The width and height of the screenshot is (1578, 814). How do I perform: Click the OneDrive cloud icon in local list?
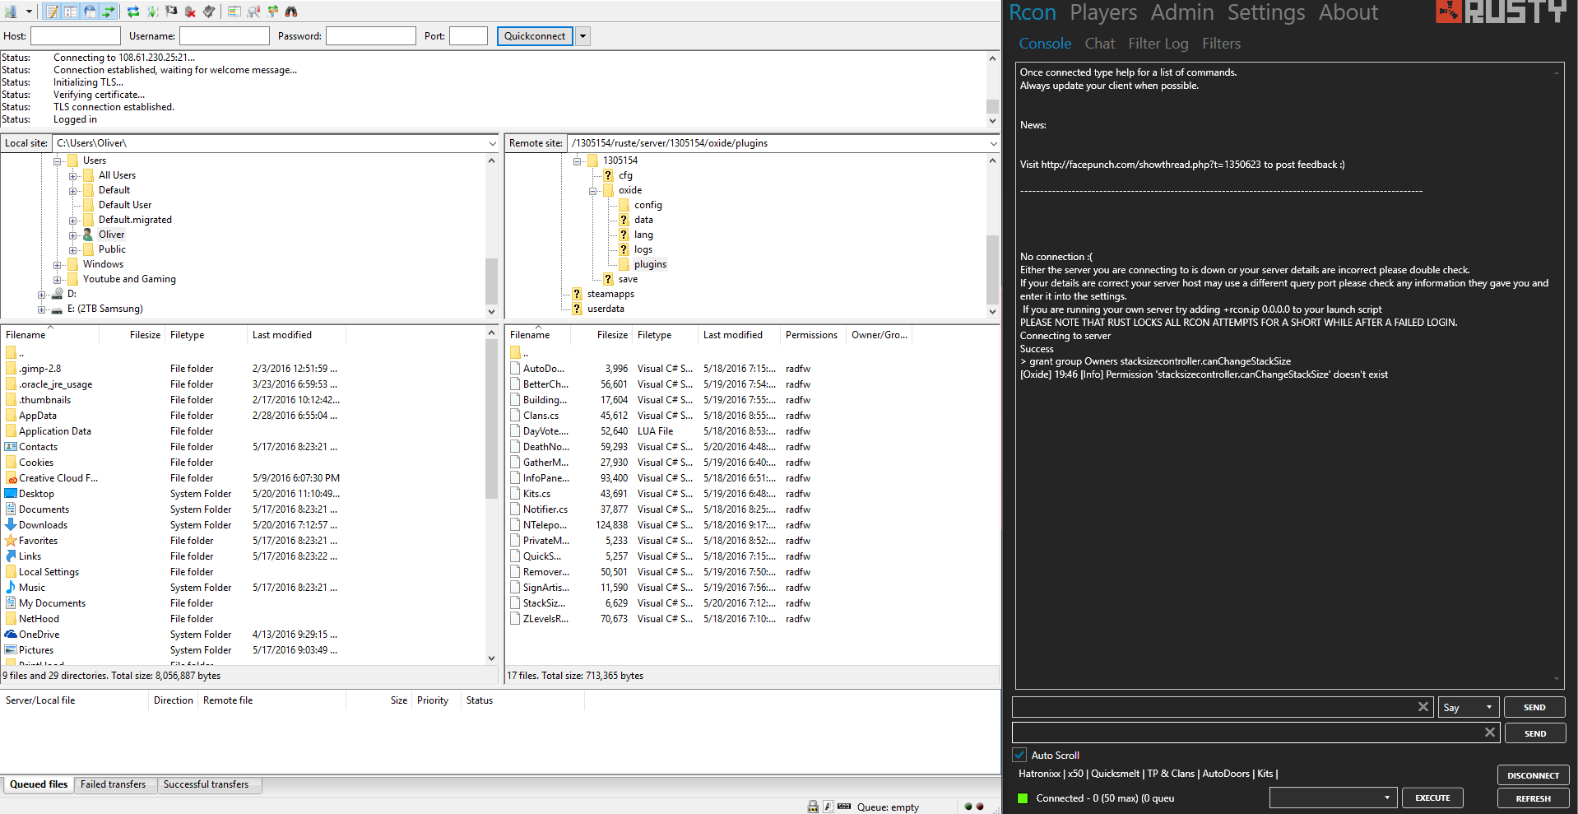11,635
